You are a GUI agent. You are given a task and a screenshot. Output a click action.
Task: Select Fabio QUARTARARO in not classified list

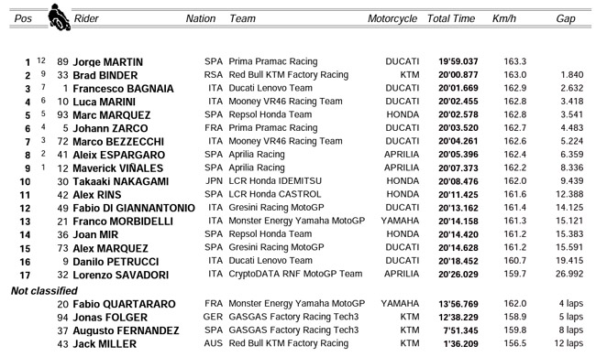click(125, 304)
